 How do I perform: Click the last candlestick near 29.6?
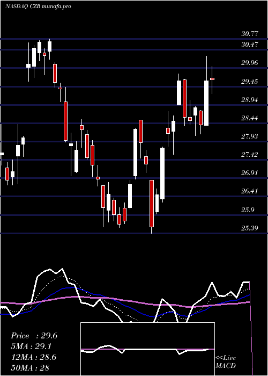[212, 80]
